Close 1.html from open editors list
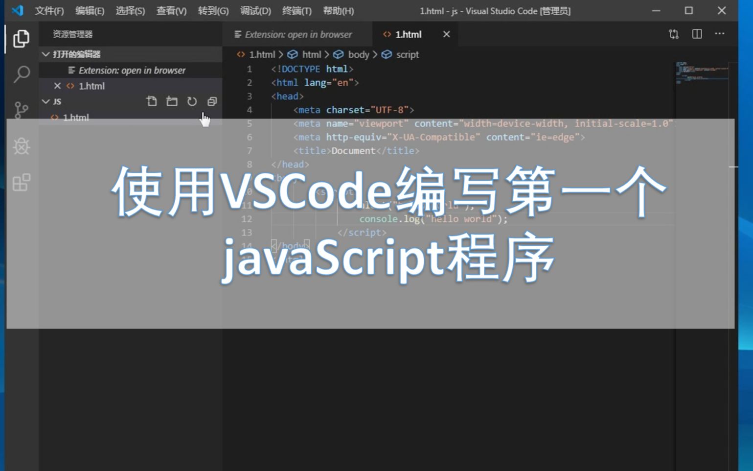 click(57, 86)
